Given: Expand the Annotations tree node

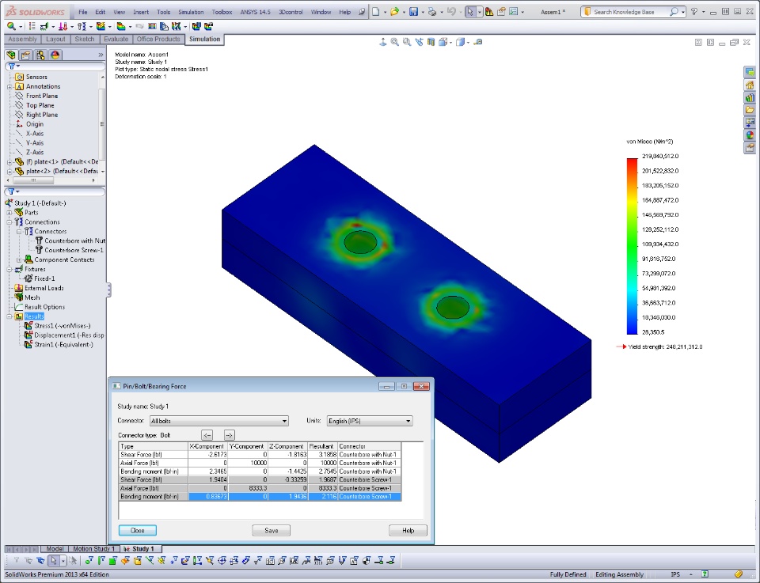Looking at the screenshot, I should [x=9, y=87].
